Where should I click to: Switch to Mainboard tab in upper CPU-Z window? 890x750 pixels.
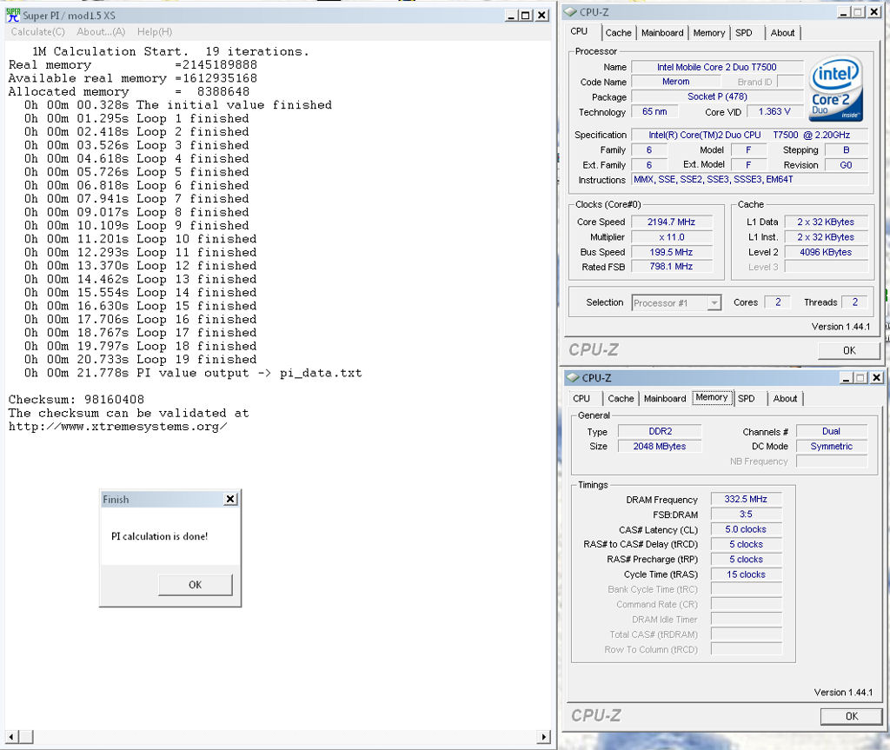point(662,33)
